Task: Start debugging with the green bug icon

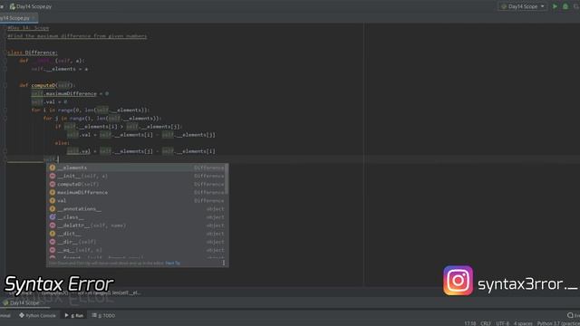Action: (565, 6)
